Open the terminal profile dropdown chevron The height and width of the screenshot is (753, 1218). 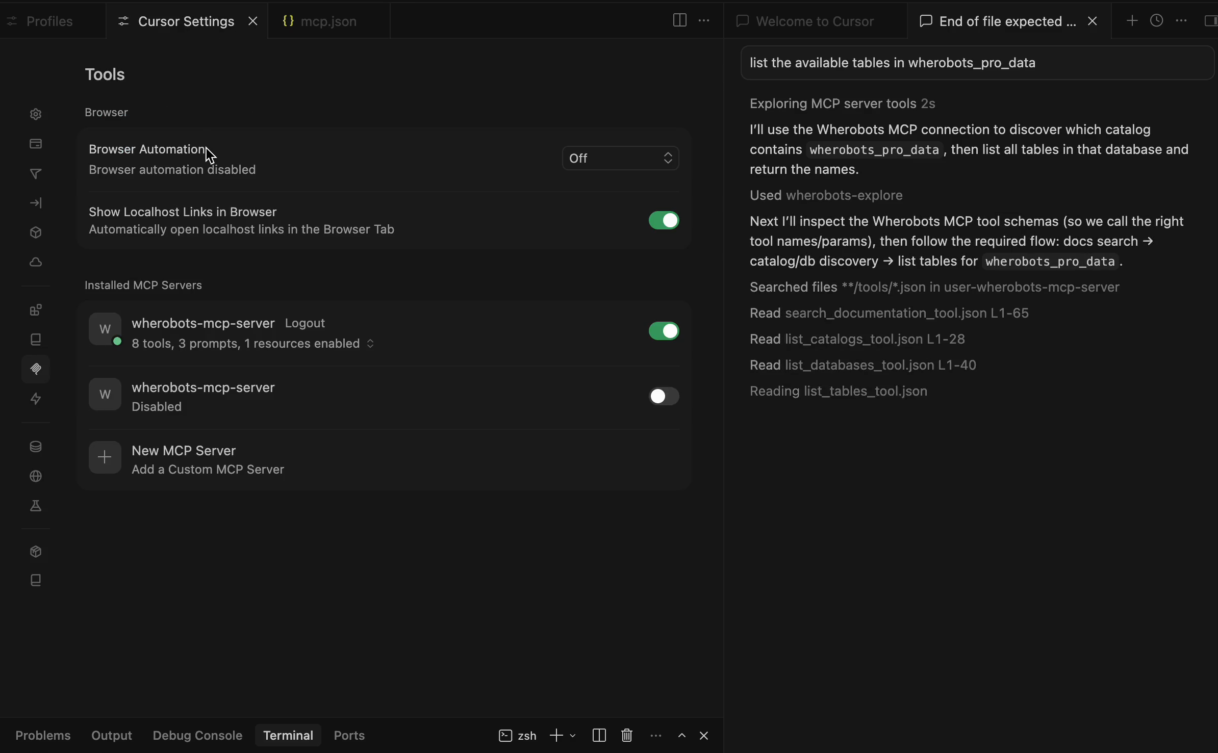[x=572, y=736]
